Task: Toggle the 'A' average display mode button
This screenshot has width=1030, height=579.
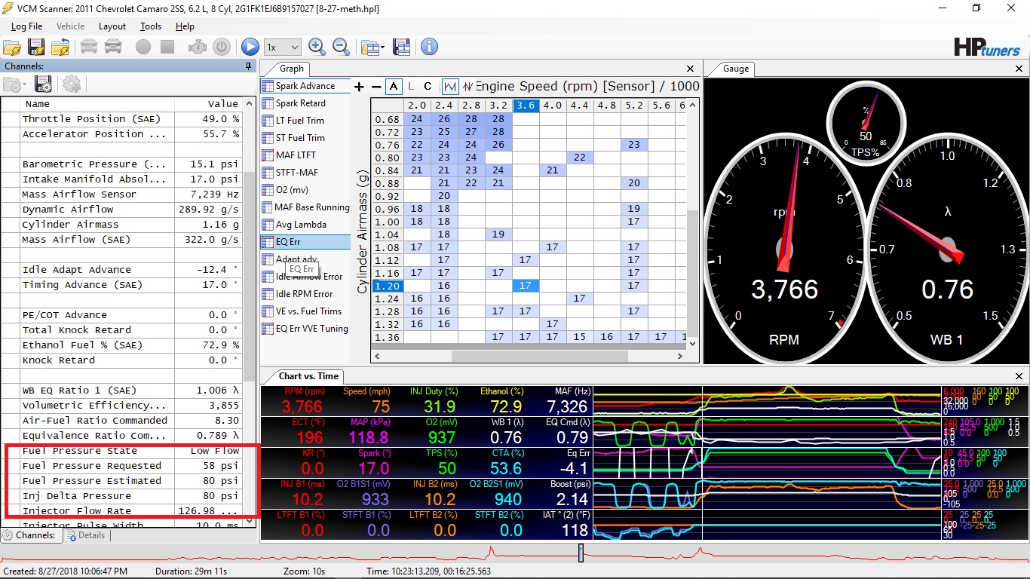Action: [394, 87]
